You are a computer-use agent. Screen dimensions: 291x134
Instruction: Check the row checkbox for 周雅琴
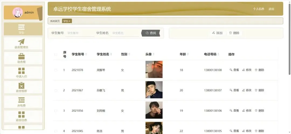click(56, 70)
